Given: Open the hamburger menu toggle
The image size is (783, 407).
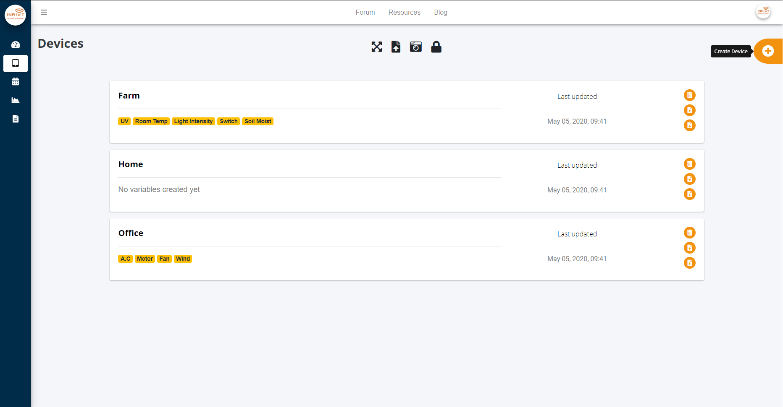Looking at the screenshot, I should 44,12.
